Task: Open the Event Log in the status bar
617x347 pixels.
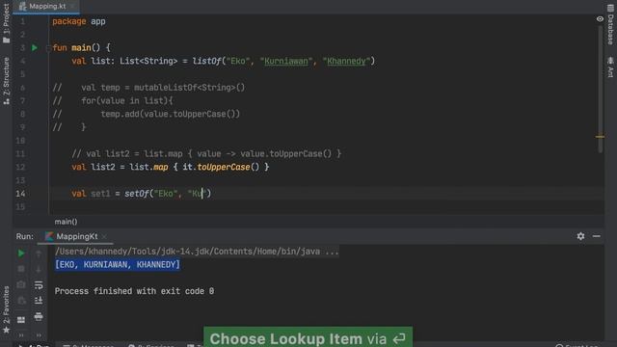Action: (577, 345)
